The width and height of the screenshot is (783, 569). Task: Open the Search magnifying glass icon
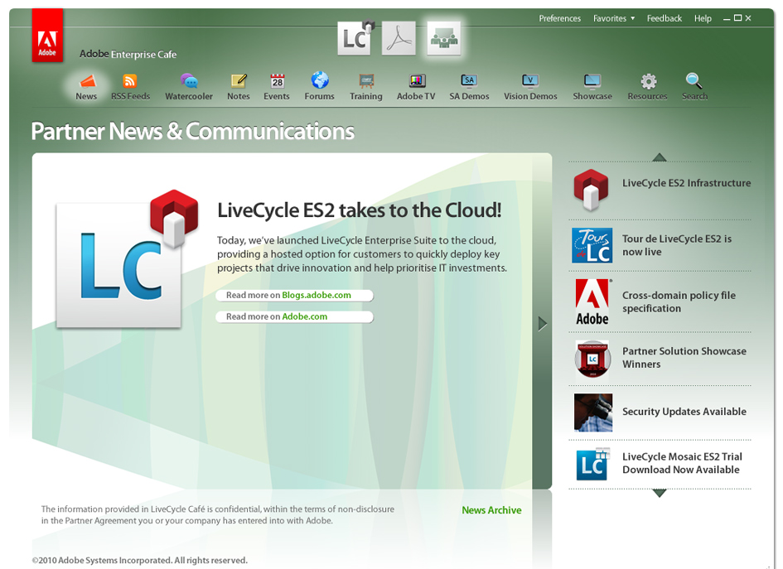tap(694, 80)
